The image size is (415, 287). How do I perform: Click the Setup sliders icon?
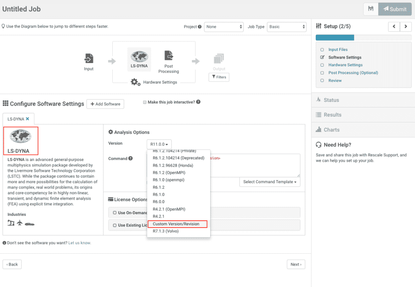point(319,26)
